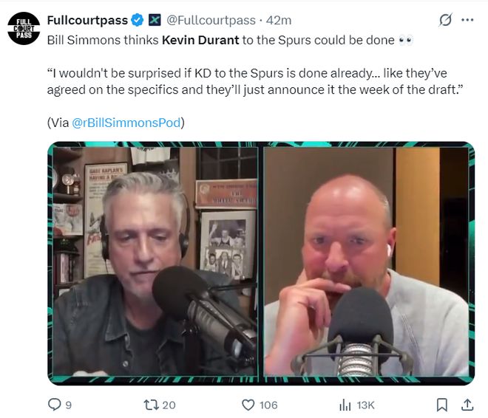Open the @Fullcourtpass handle

pyautogui.click(x=211, y=20)
